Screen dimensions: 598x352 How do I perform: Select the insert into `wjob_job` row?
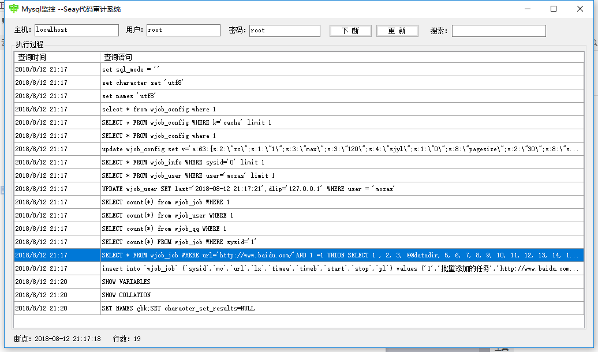coord(299,268)
